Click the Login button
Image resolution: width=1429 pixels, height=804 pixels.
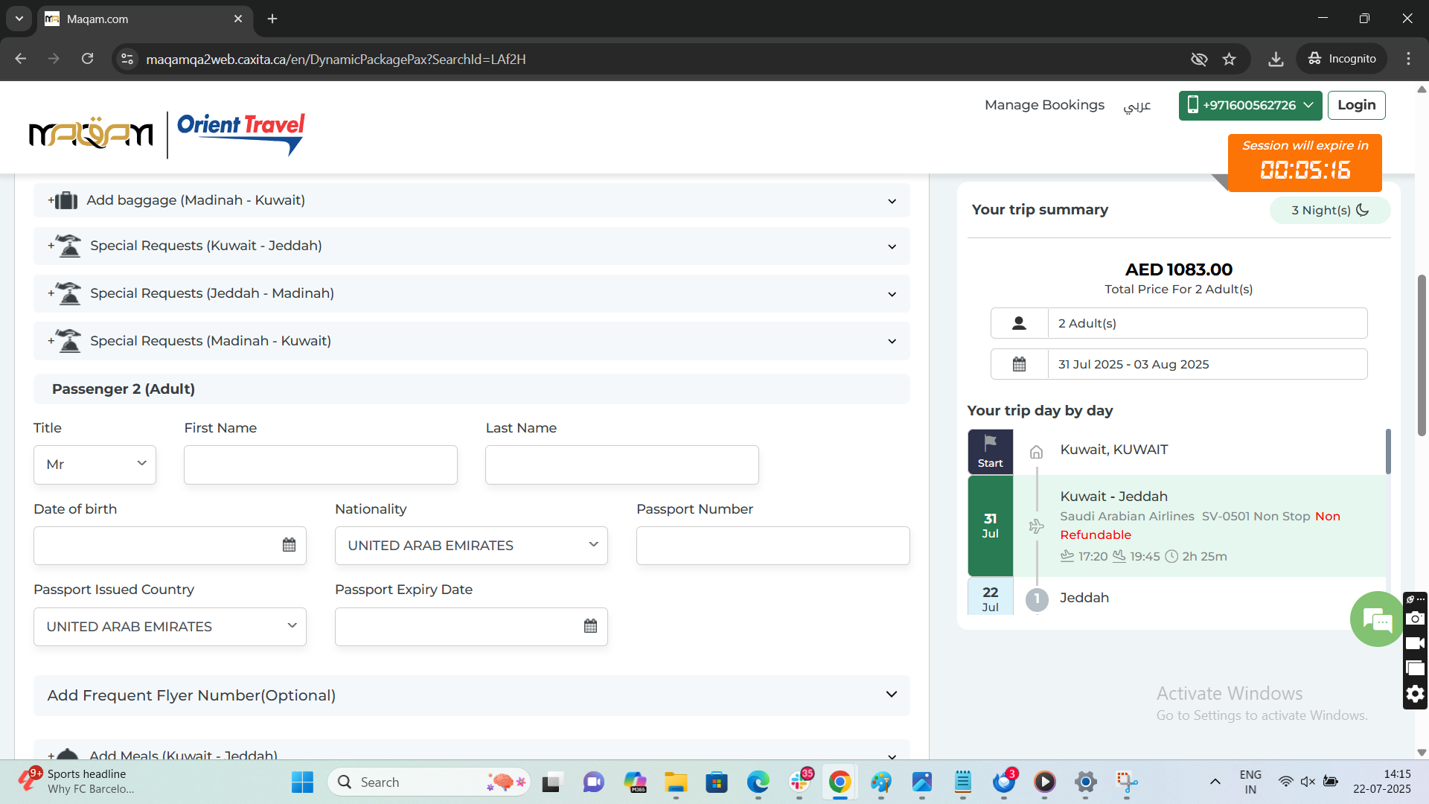(x=1356, y=105)
